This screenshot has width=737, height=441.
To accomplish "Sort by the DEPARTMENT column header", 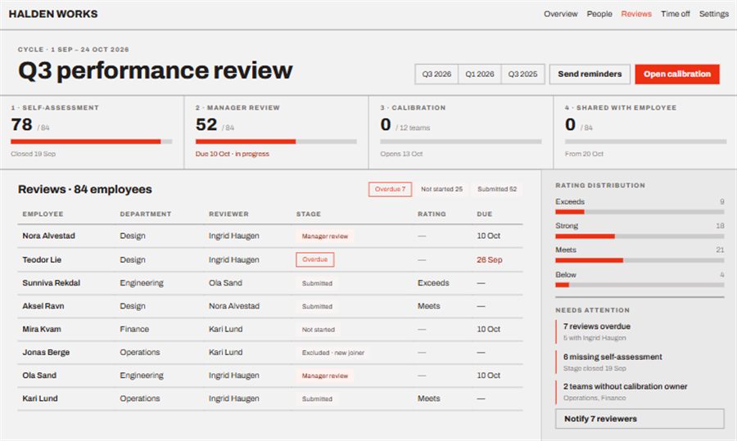I will (145, 214).
